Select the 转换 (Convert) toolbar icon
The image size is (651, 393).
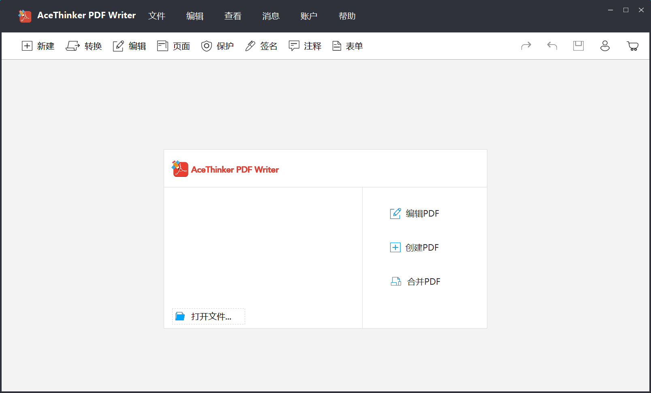click(x=73, y=46)
